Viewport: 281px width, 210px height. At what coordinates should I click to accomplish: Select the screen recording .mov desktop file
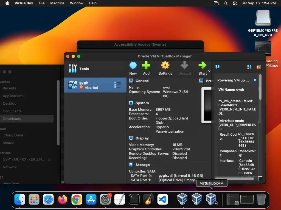point(263,48)
